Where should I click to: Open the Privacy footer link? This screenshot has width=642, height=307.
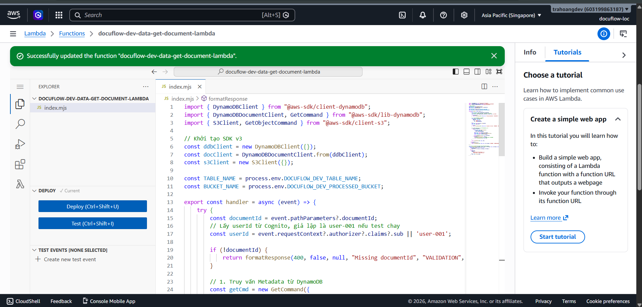coord(543,301)
